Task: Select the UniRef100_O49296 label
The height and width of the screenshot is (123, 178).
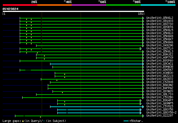Action: [160, 46]
